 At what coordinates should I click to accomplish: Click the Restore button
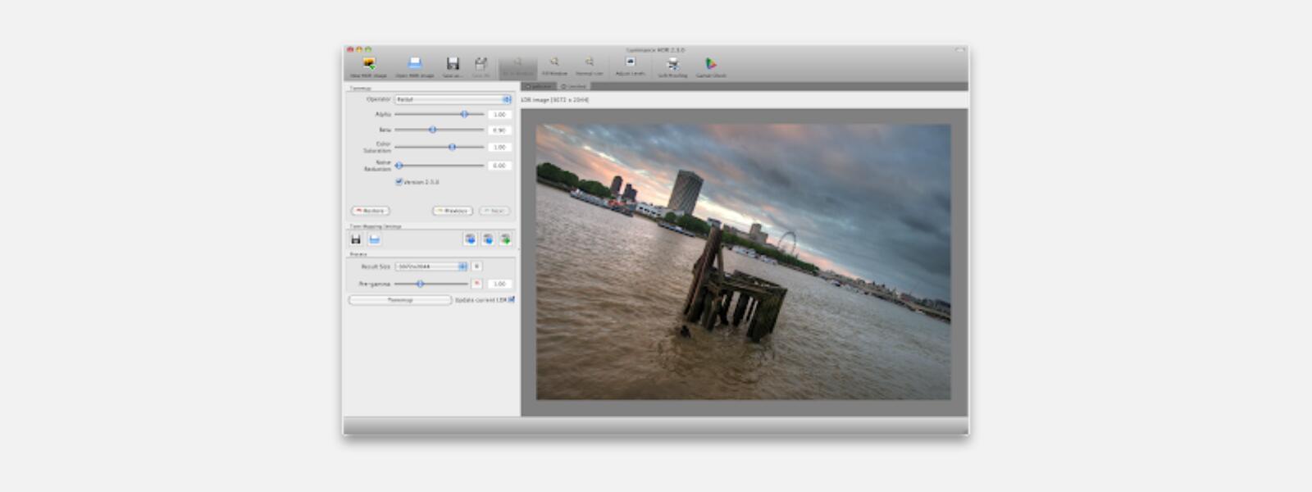[x=371, y=211]
